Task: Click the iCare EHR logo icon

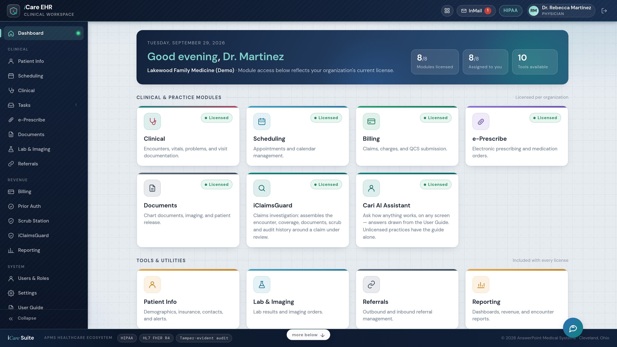Action: pyautogui.click(x=13, y=11)
